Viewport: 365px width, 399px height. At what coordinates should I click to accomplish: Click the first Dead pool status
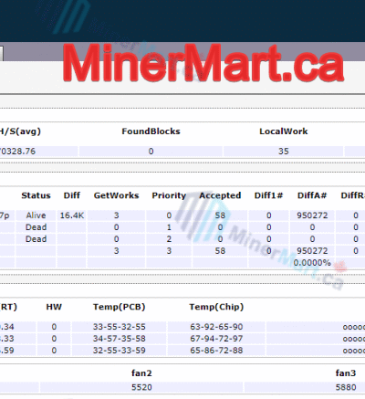(36, 227)
